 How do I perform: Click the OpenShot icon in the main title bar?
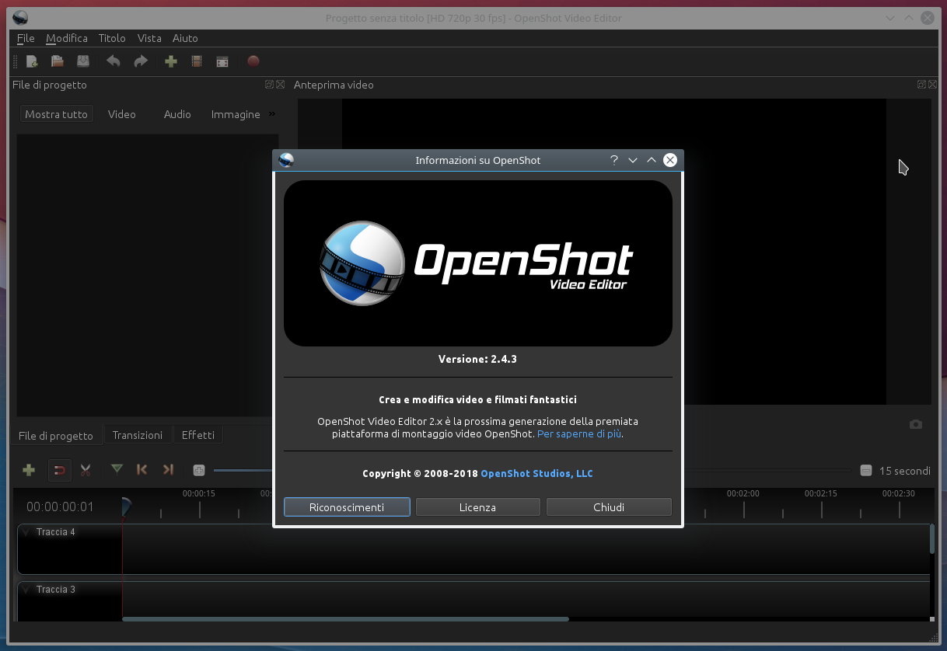(x=21, y=17)
